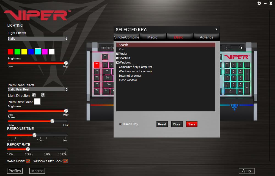Select the Tab key on keyboard image
275x176 pixels.
[x=107, y=71]
